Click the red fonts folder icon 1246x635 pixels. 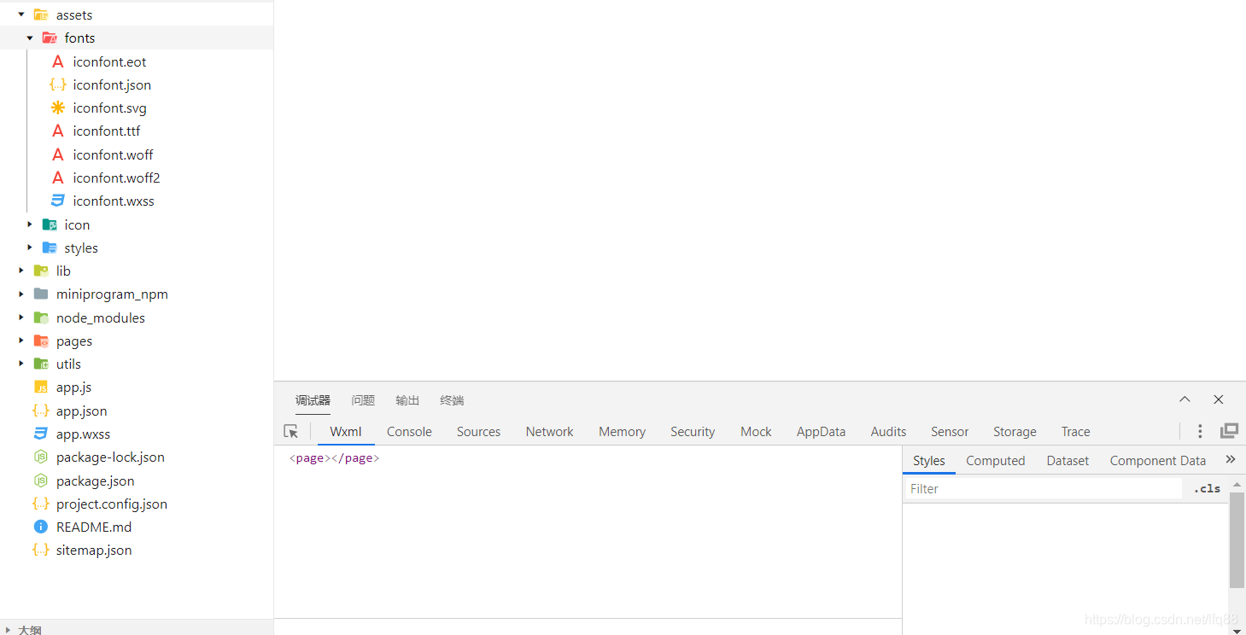point(50,38)
